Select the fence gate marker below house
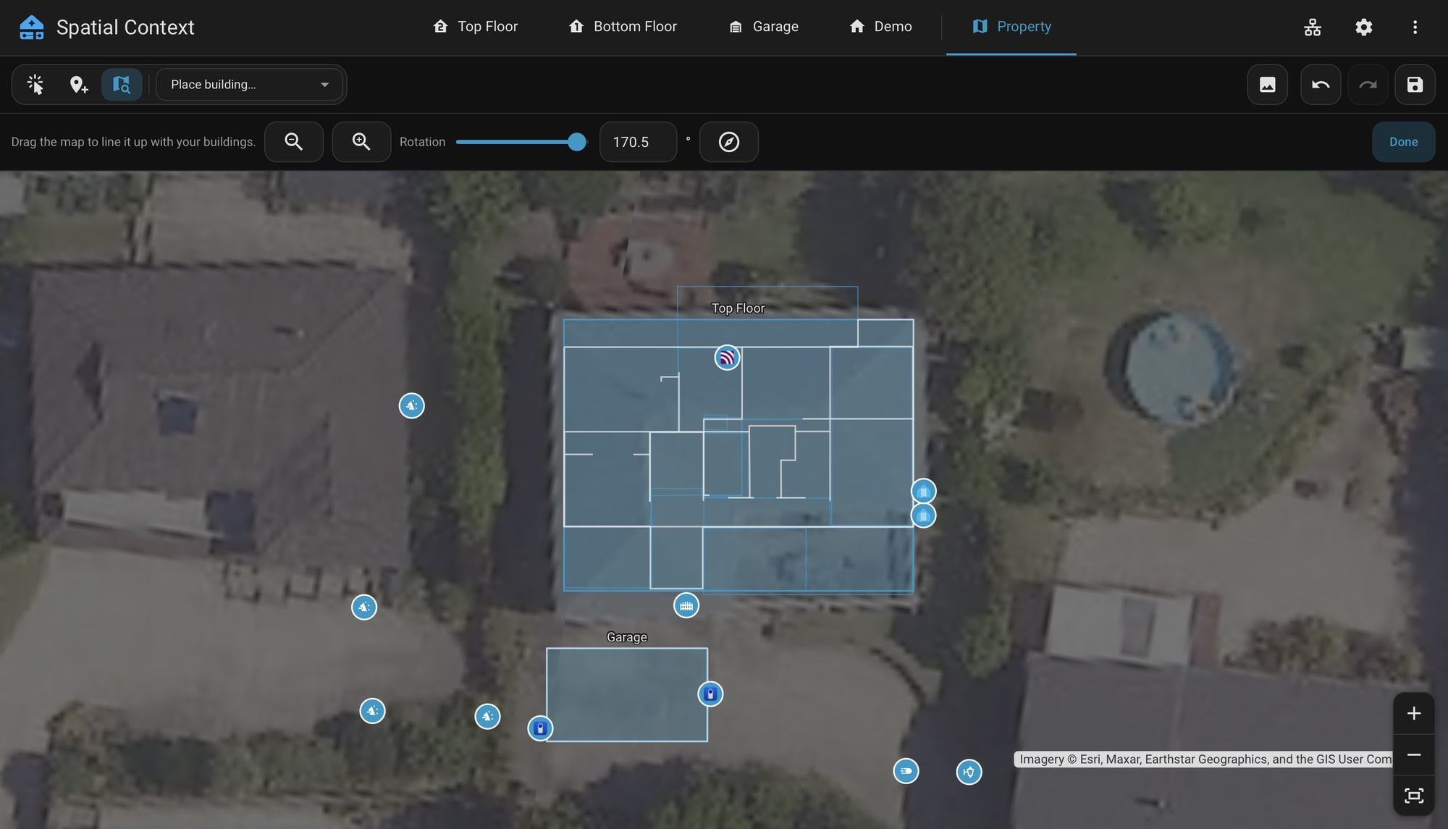The height and width of the screenshot is (829, 1448). pyautogui.click(x=686, y=605)
